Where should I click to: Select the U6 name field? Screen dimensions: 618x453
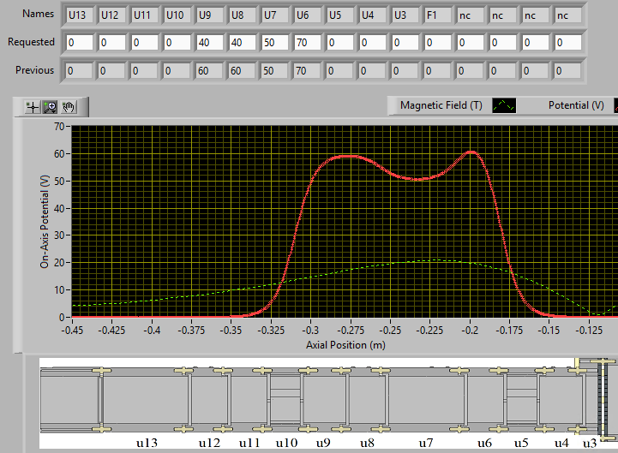point(308,15)
